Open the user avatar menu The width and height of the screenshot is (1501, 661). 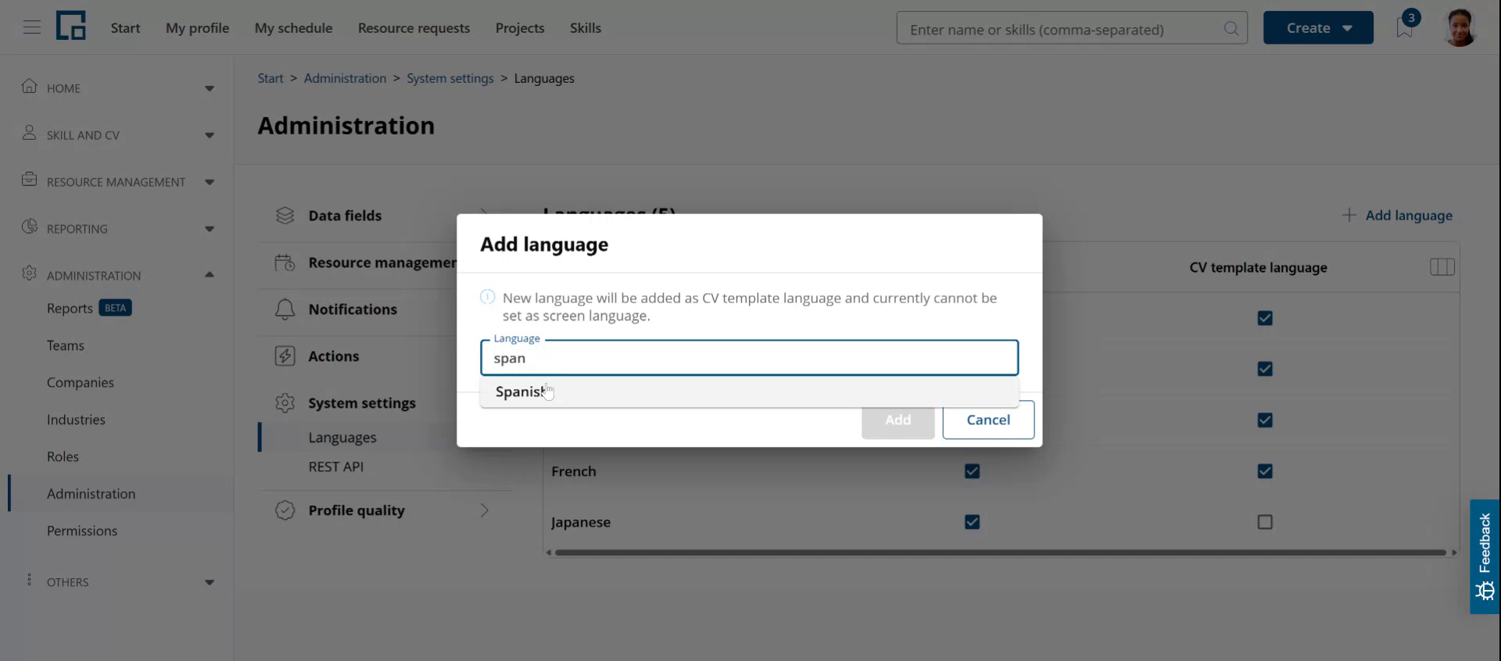[1460, 27]
